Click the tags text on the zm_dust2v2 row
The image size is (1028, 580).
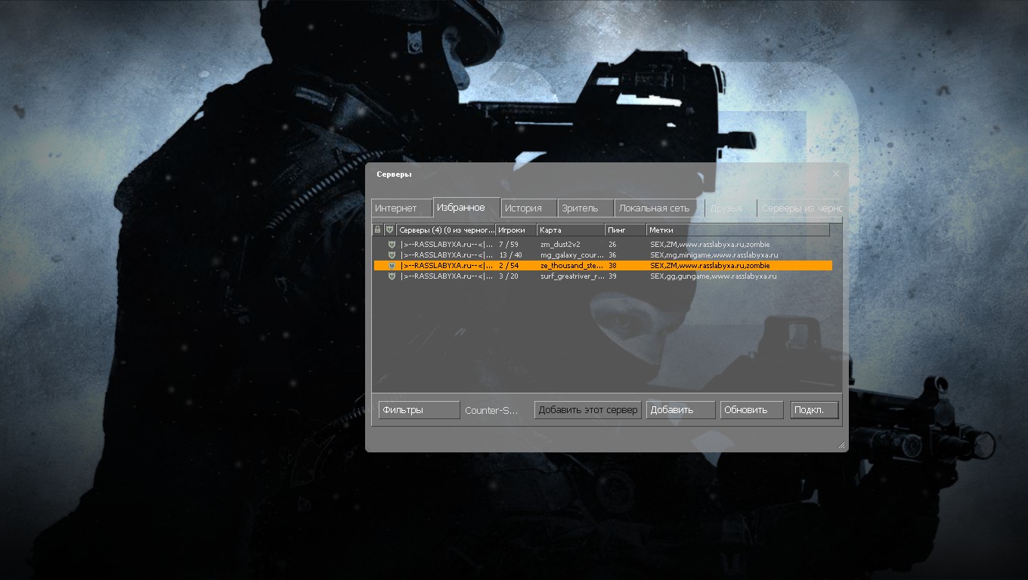click(710, 245)
